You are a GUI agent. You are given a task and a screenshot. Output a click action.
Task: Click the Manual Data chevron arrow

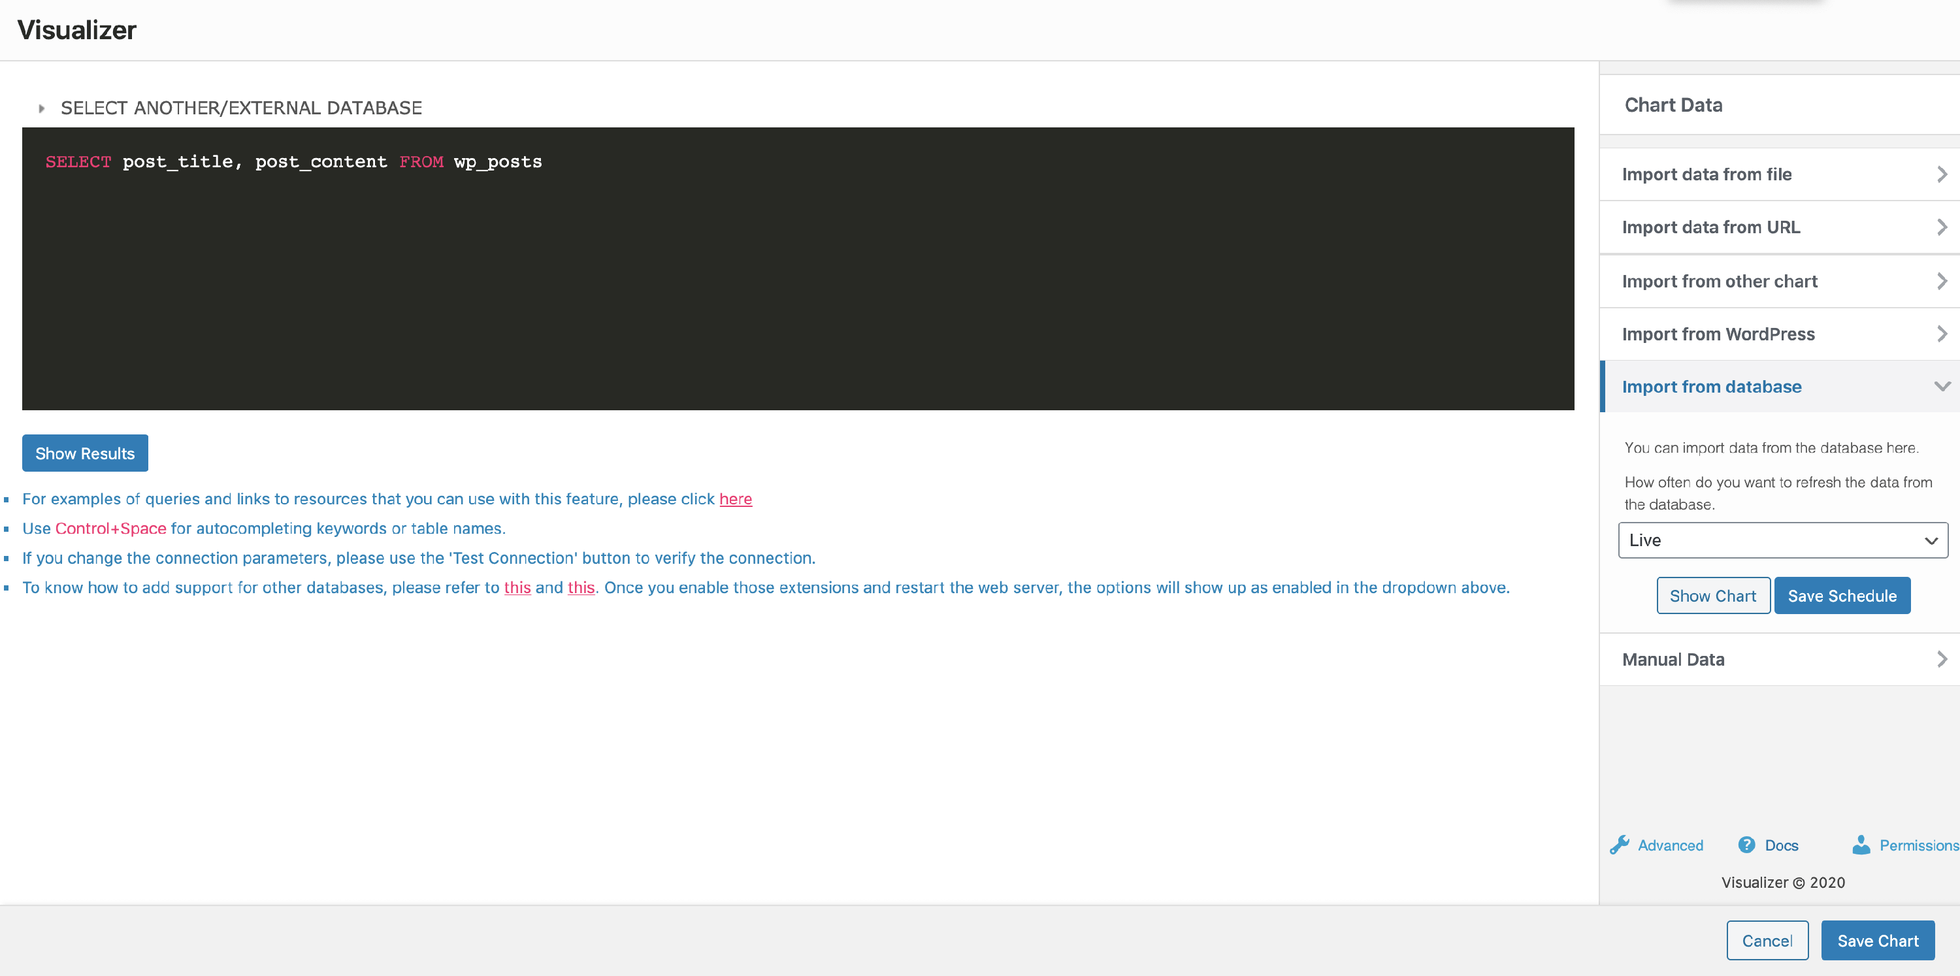1941,659
